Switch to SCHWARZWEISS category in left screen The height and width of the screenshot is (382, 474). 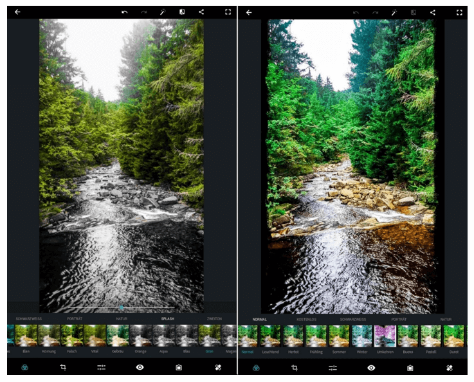coord(29,319)
